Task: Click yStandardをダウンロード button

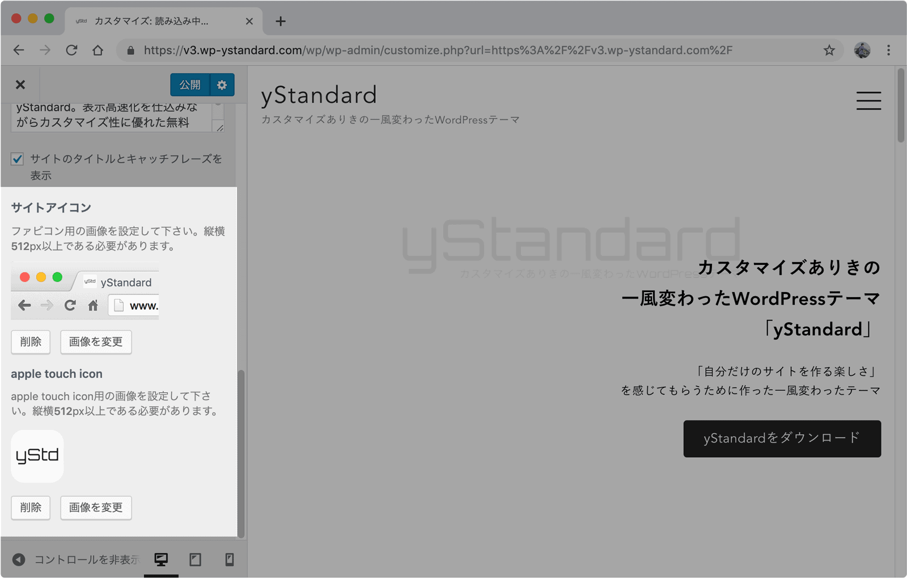Action: pyautogui.click(x=782, y=438)
